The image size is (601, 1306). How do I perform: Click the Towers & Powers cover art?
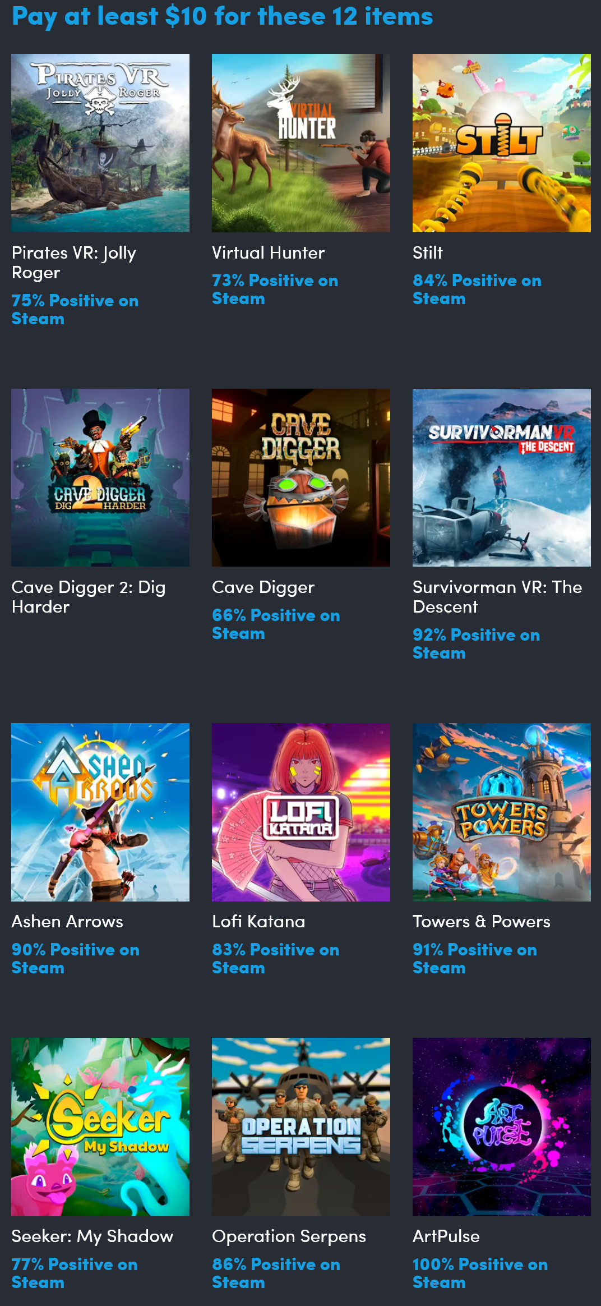[x=502, y=812]
